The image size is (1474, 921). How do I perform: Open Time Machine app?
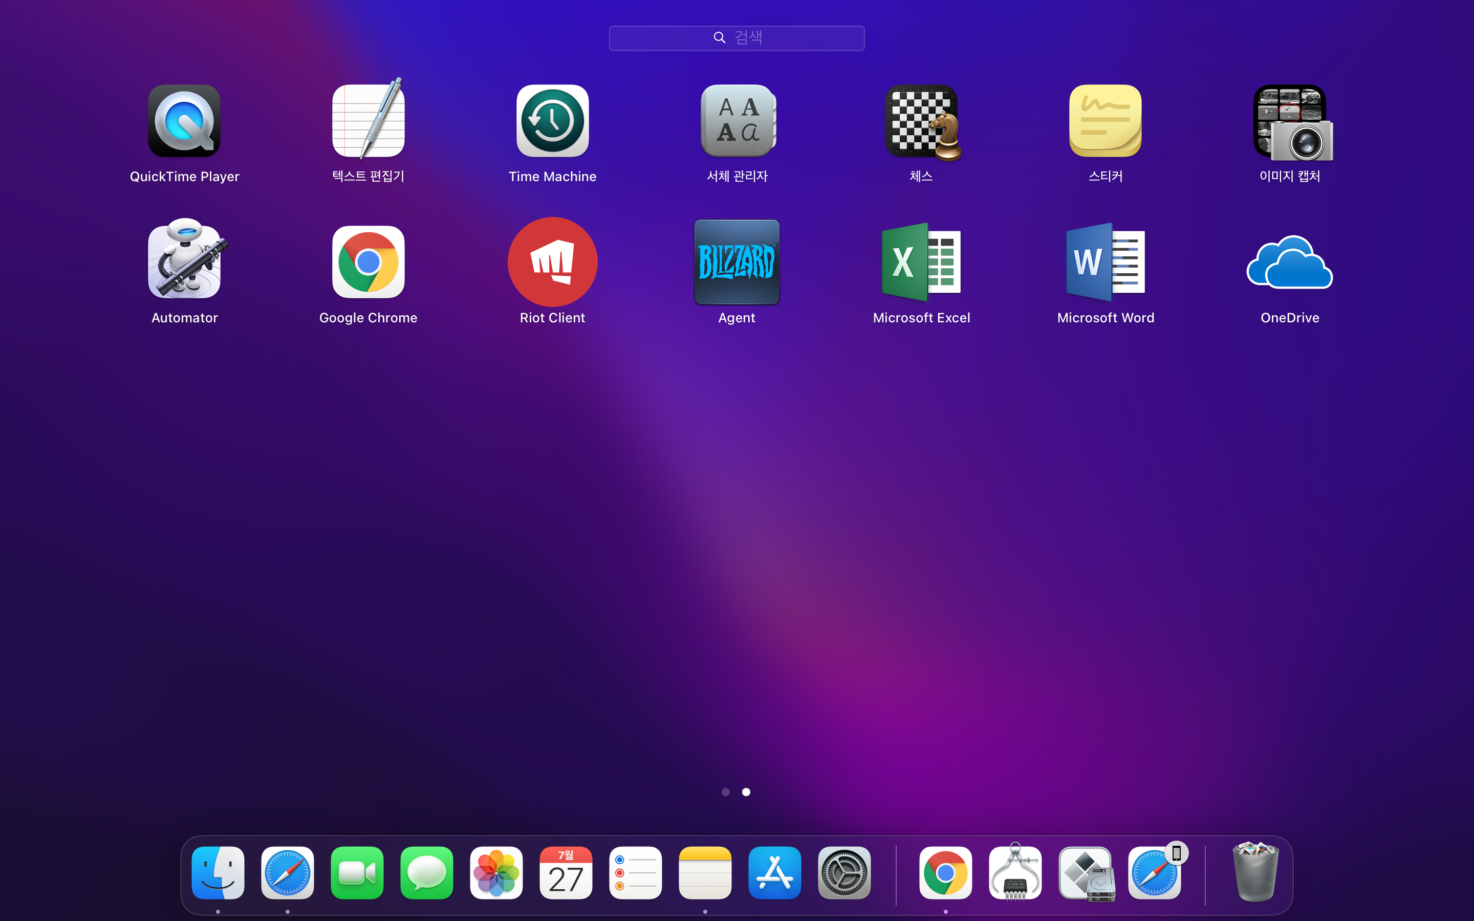[x=552, y=121]
